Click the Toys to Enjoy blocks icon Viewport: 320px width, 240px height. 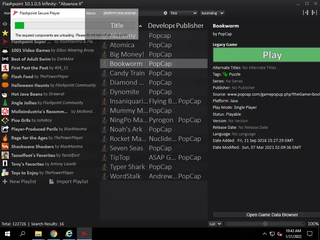5,172
